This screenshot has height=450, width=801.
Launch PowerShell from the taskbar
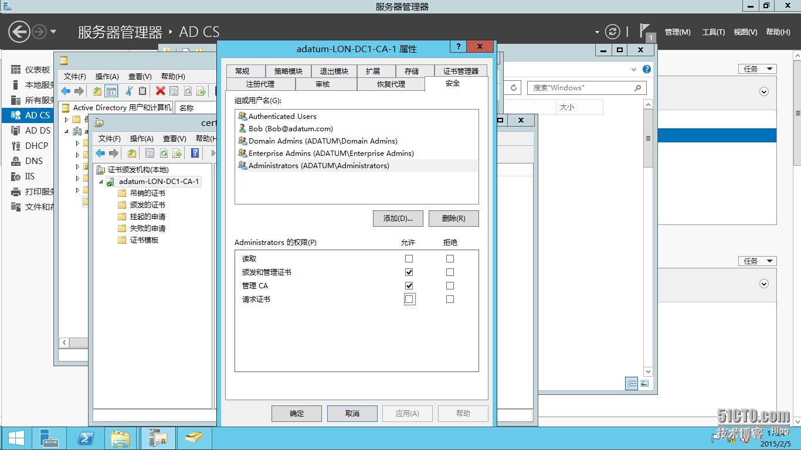pos(86,438)
